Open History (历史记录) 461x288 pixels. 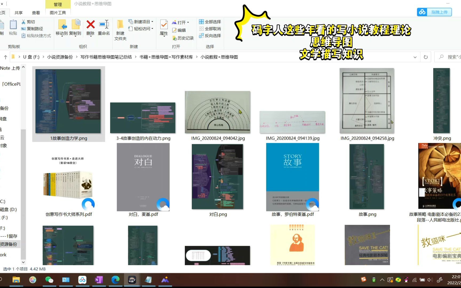(x=183, y=38)
